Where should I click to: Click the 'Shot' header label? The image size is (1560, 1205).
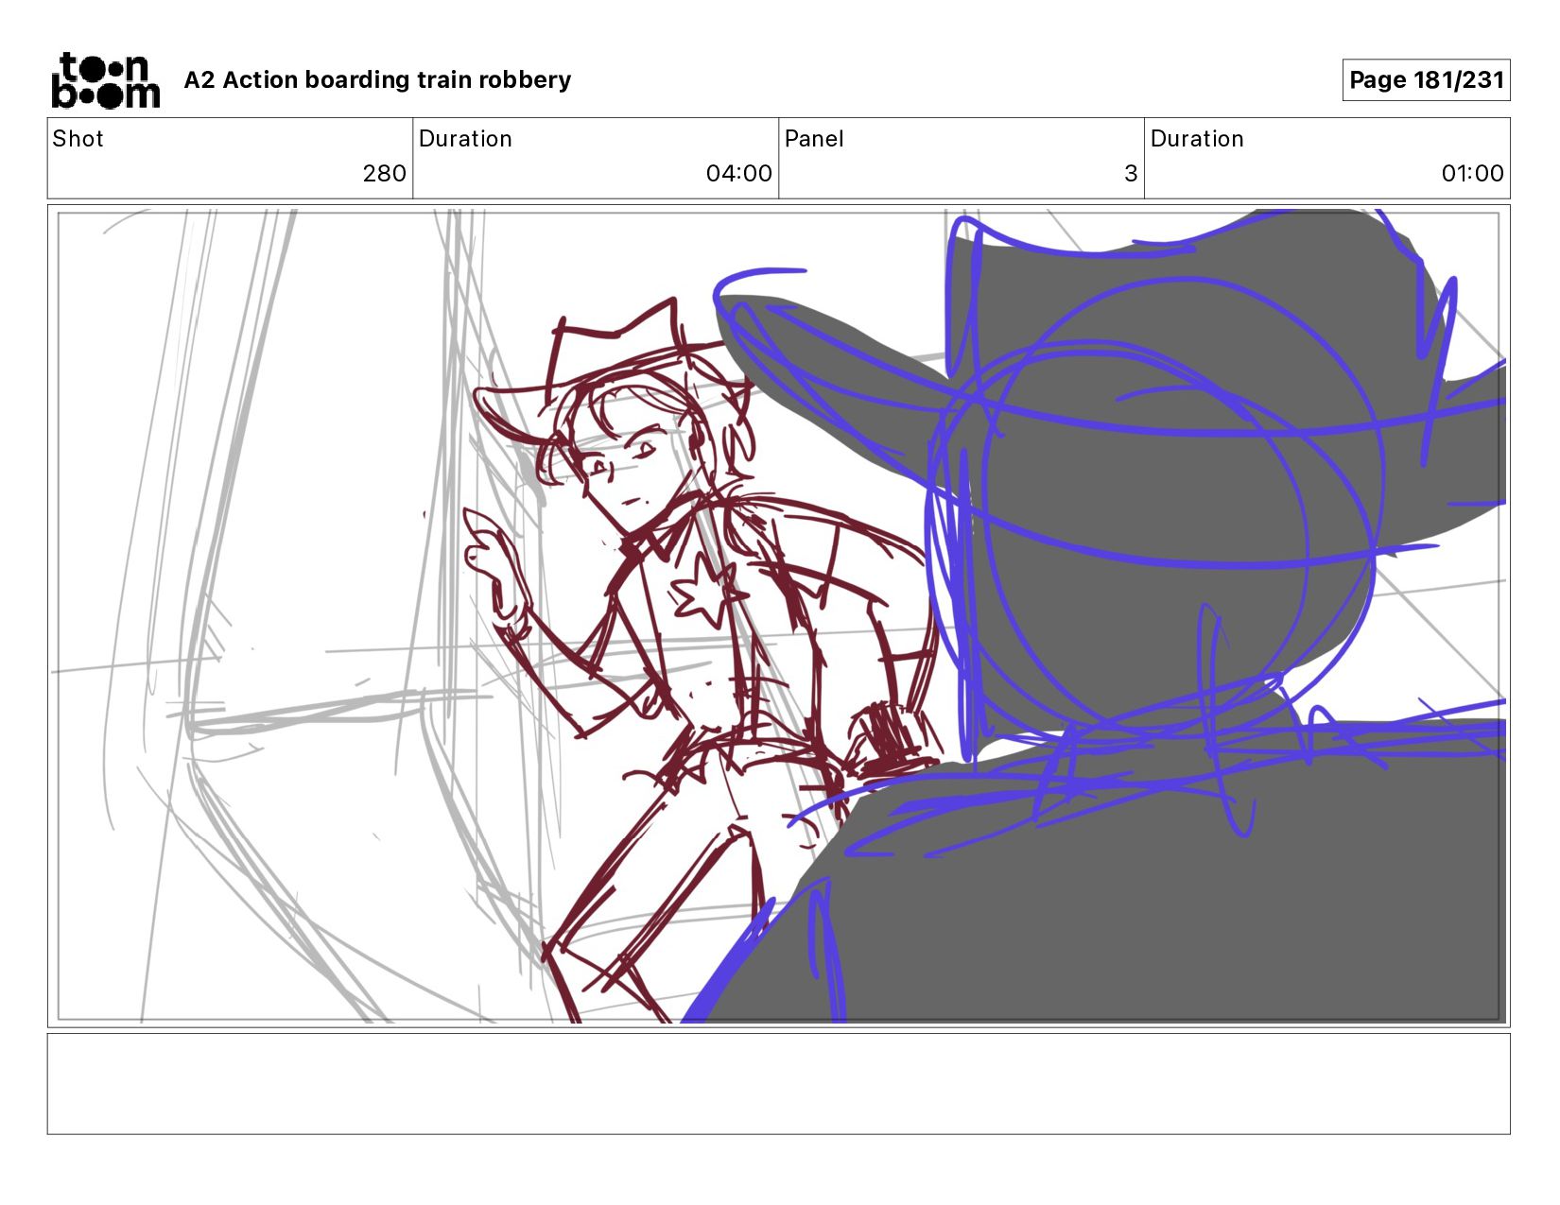click(x=78, y=139)
